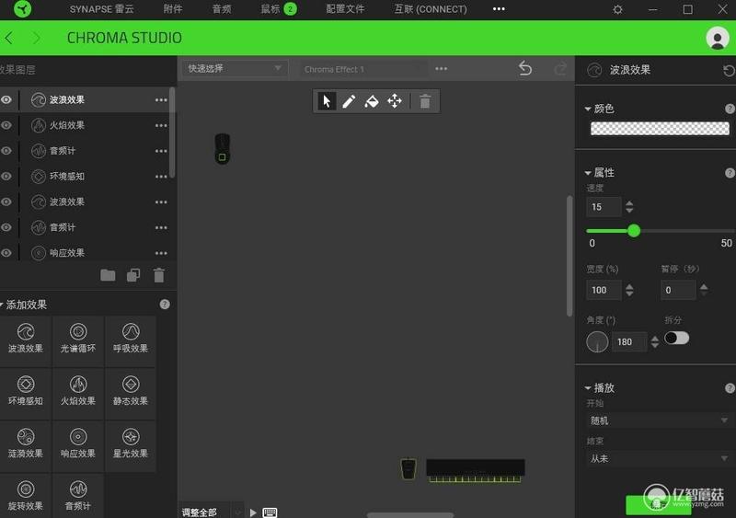Open the 附件 tab
Screen dimensions: 736x518
[x=173, y=9]
